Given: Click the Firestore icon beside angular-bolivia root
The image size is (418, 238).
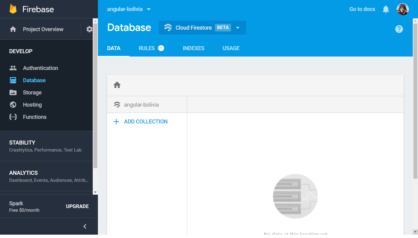Looking at the screenshot, I should 117,105.
